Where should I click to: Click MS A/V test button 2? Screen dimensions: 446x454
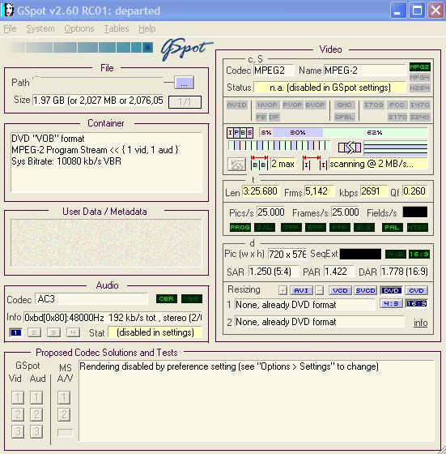(x=64, y=414)
